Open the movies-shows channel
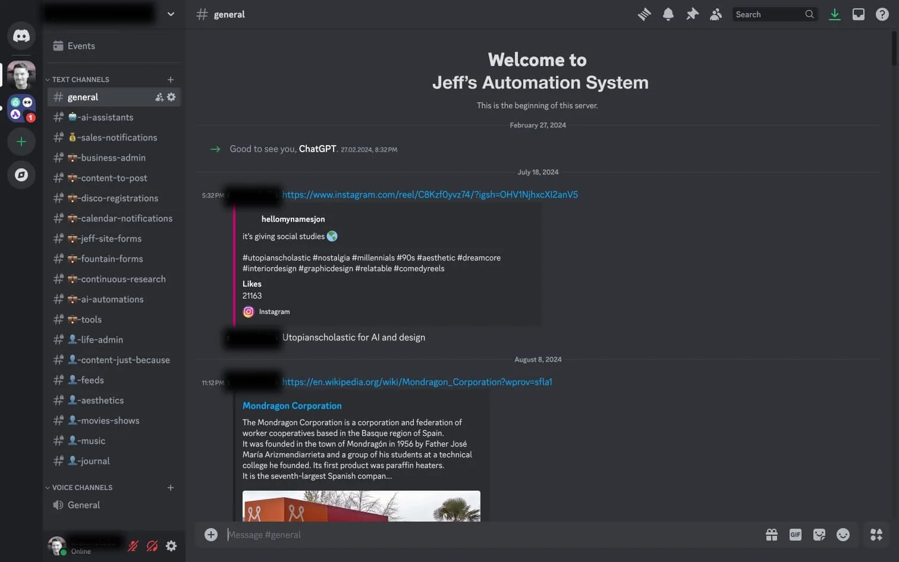 pyautogui.click(x=114, y=420)
